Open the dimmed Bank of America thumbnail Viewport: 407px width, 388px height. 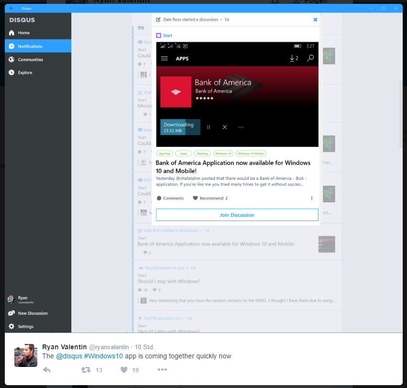point(327,244)
